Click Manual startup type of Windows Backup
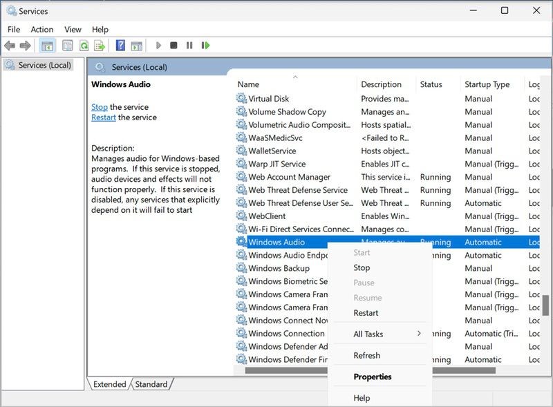This screenshot has width=553, height=407. pos(478,268)
